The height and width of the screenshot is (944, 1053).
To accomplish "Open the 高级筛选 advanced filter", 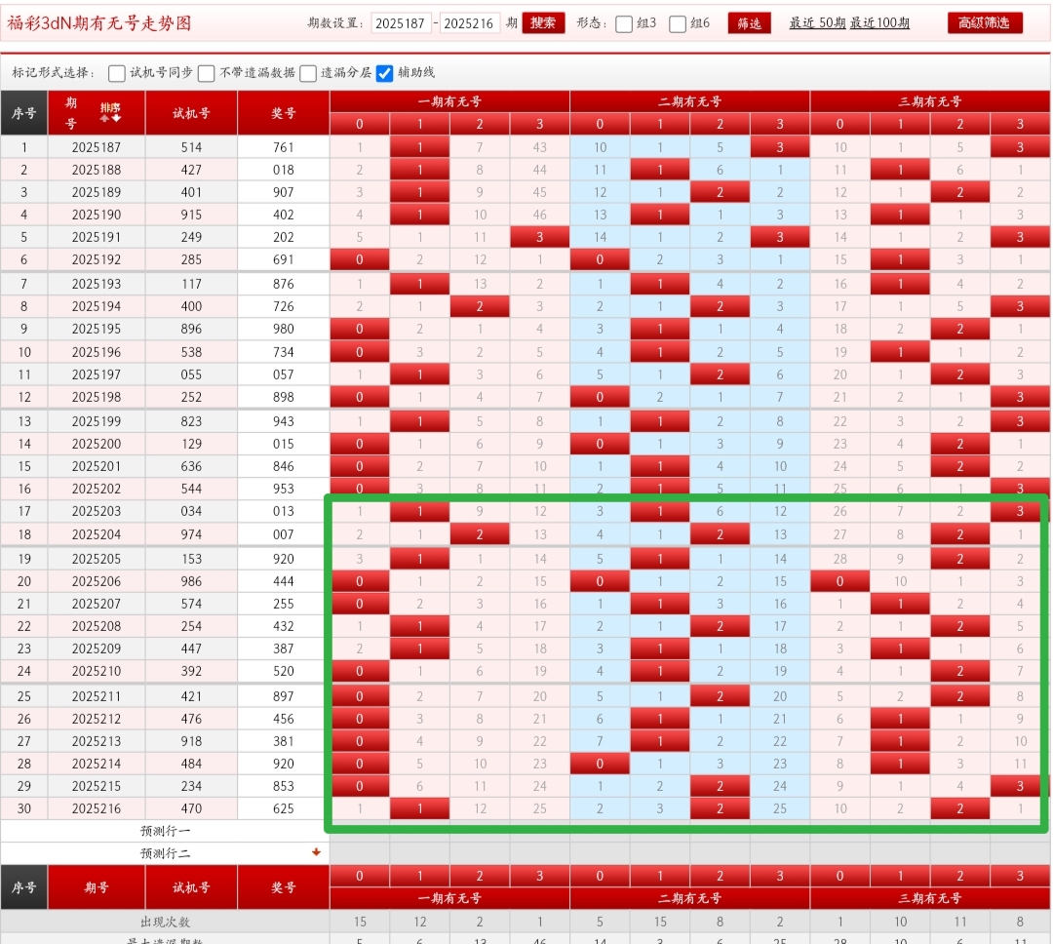I will click(985, 22).
